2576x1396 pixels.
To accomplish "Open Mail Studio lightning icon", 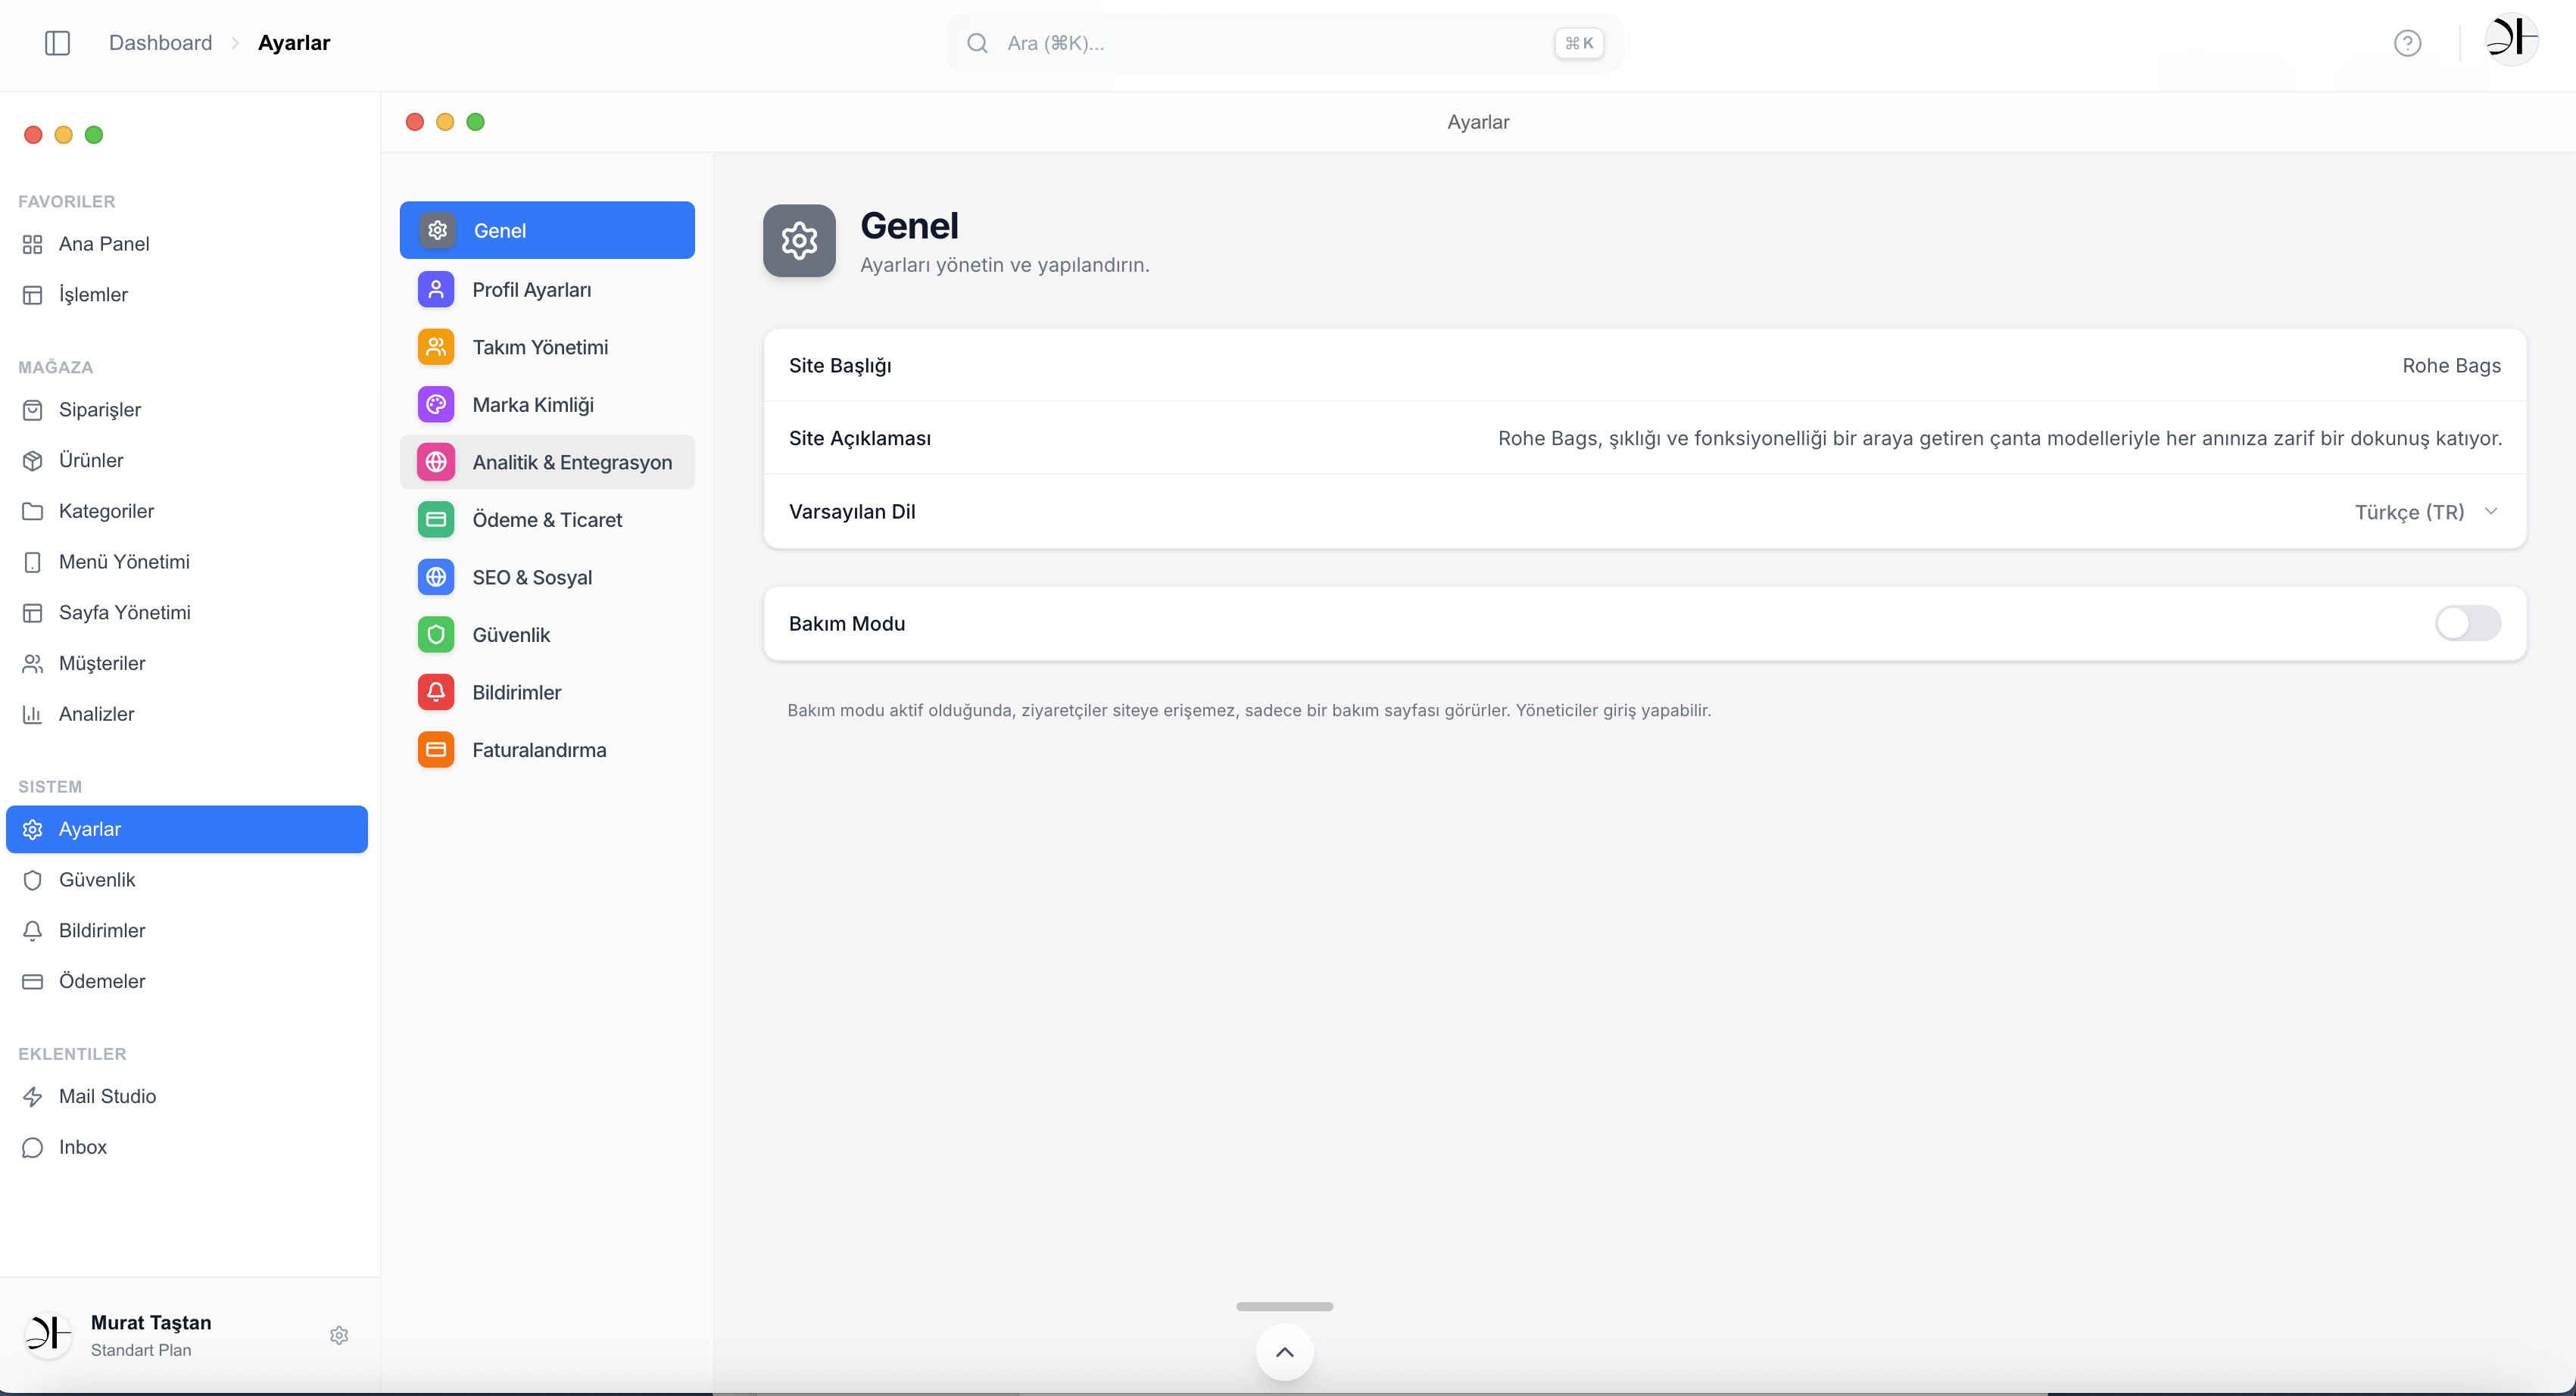I will pos(33,1096).
